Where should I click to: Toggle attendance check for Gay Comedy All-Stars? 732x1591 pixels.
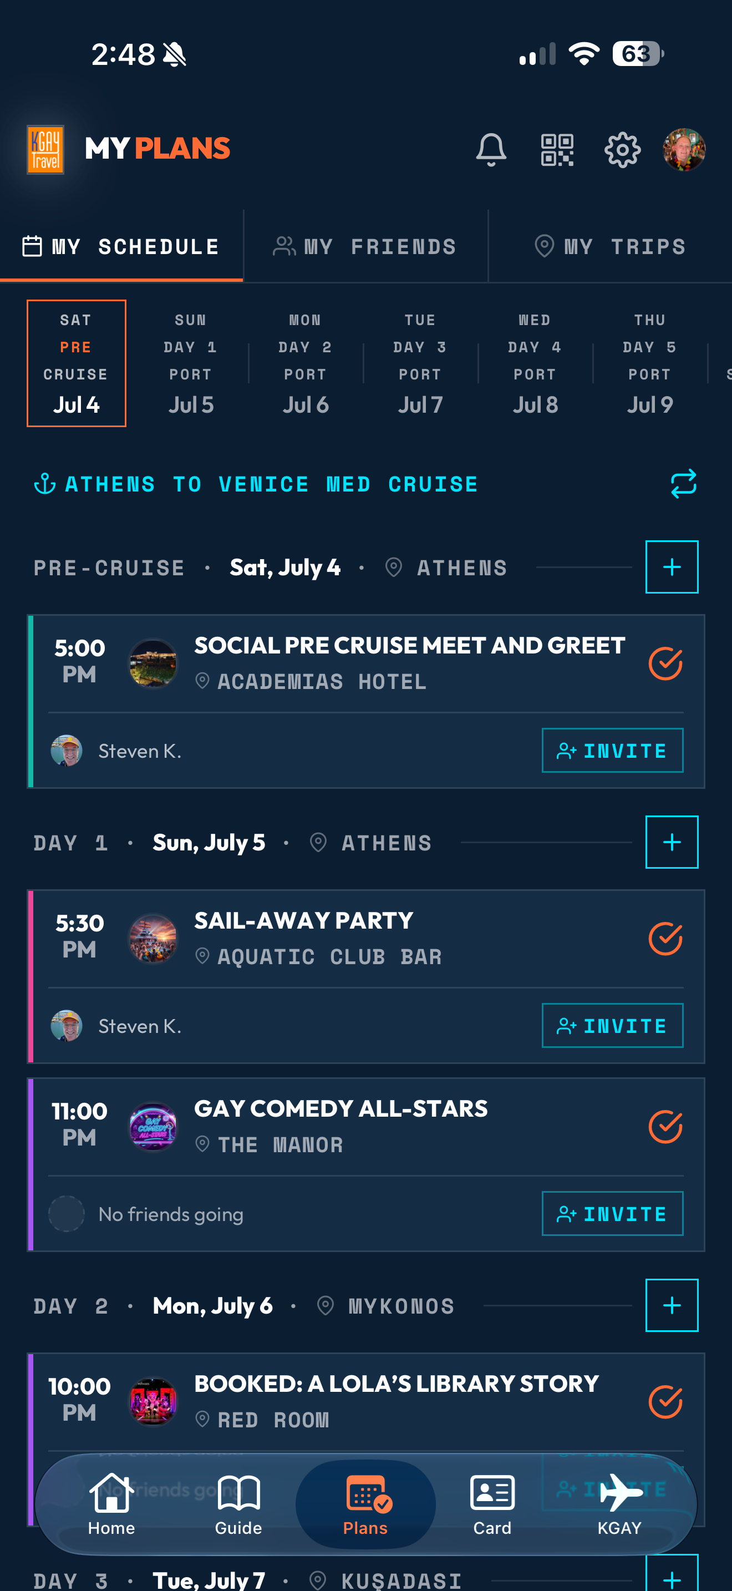(665, 1127)
